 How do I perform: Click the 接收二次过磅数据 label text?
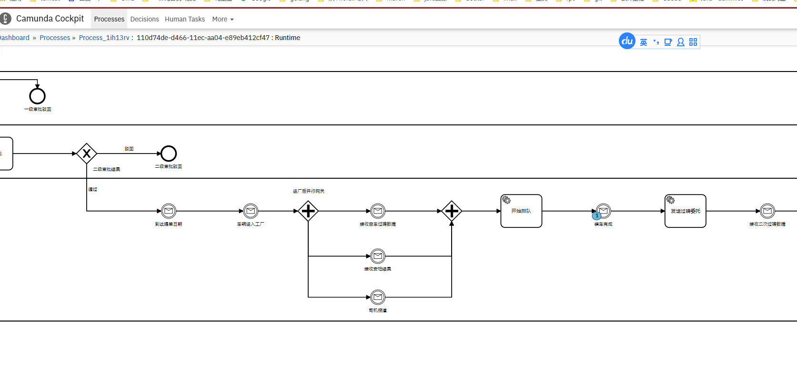click(x=767, y=224)
